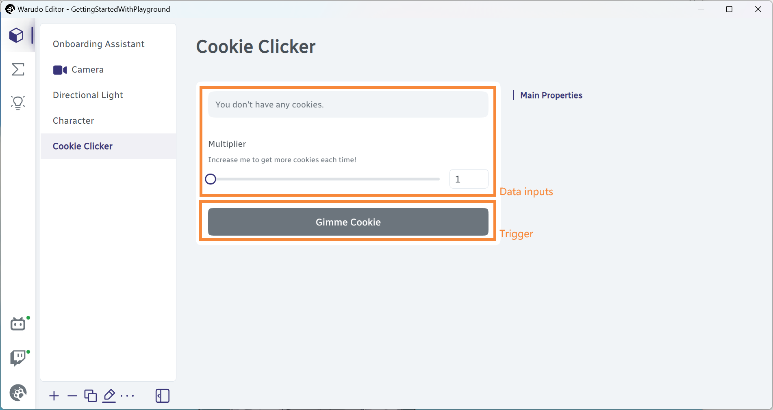Open the Warudo logo menu
The width and height of the screenshot is (773, 410).
[18, 393]
